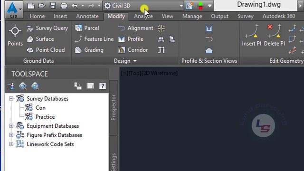Click the Pipe Network icon beside Corridor

pyautogui.click(x=161, y=50)
